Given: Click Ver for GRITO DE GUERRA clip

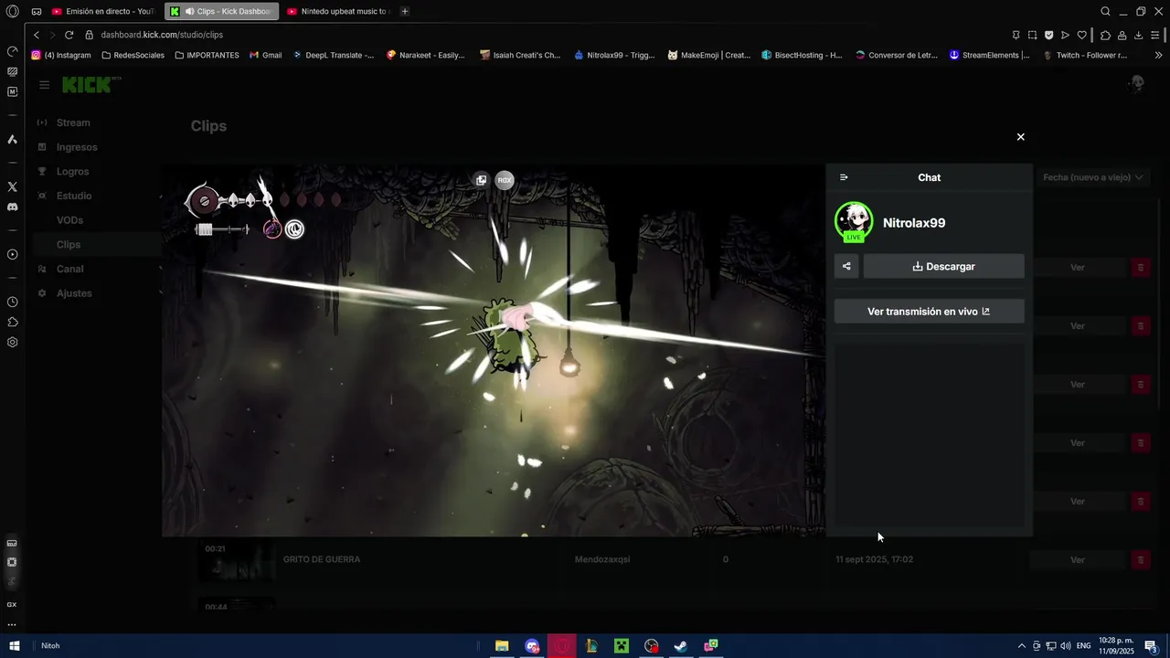Looking at the screenshot, I should click(x=1078, y=560).
